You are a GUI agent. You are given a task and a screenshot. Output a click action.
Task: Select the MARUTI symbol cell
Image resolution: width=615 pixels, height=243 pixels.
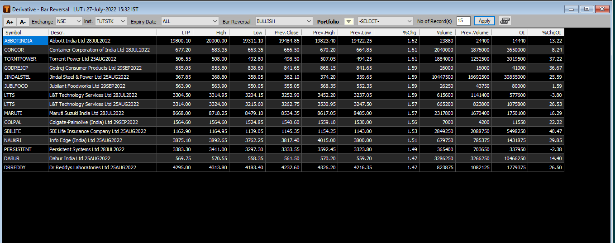pos(25,113)
